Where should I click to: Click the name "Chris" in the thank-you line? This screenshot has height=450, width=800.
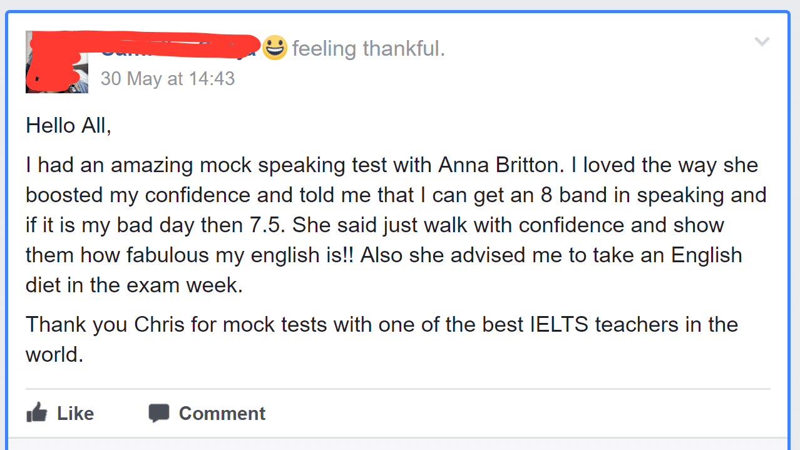click(156, 325)
